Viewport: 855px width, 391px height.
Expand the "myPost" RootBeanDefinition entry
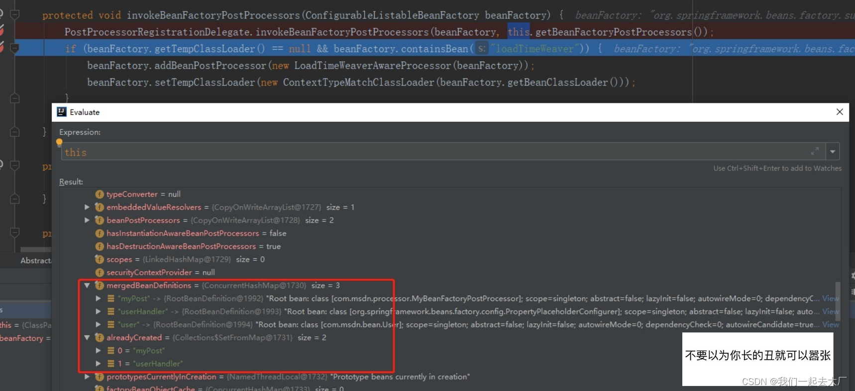click(99, 298)
